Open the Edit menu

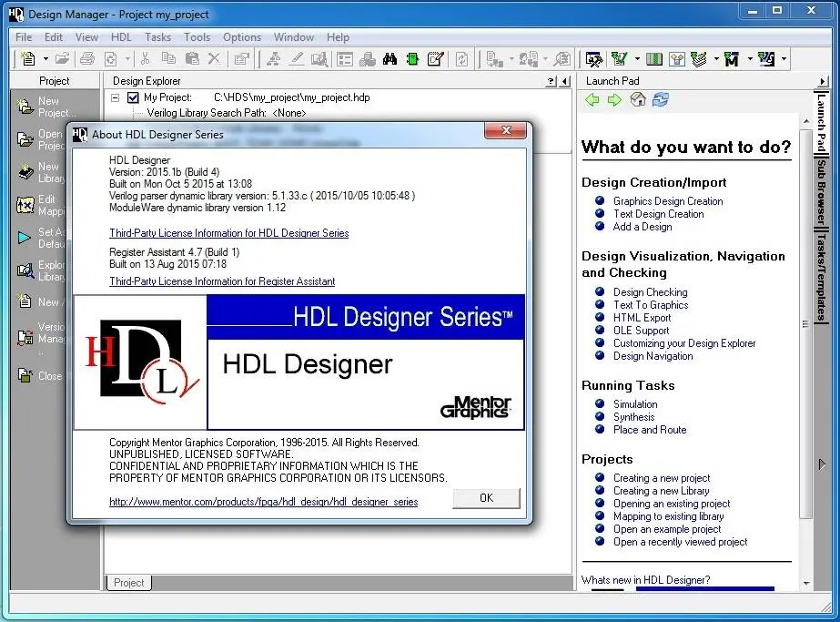pos(54,37)
